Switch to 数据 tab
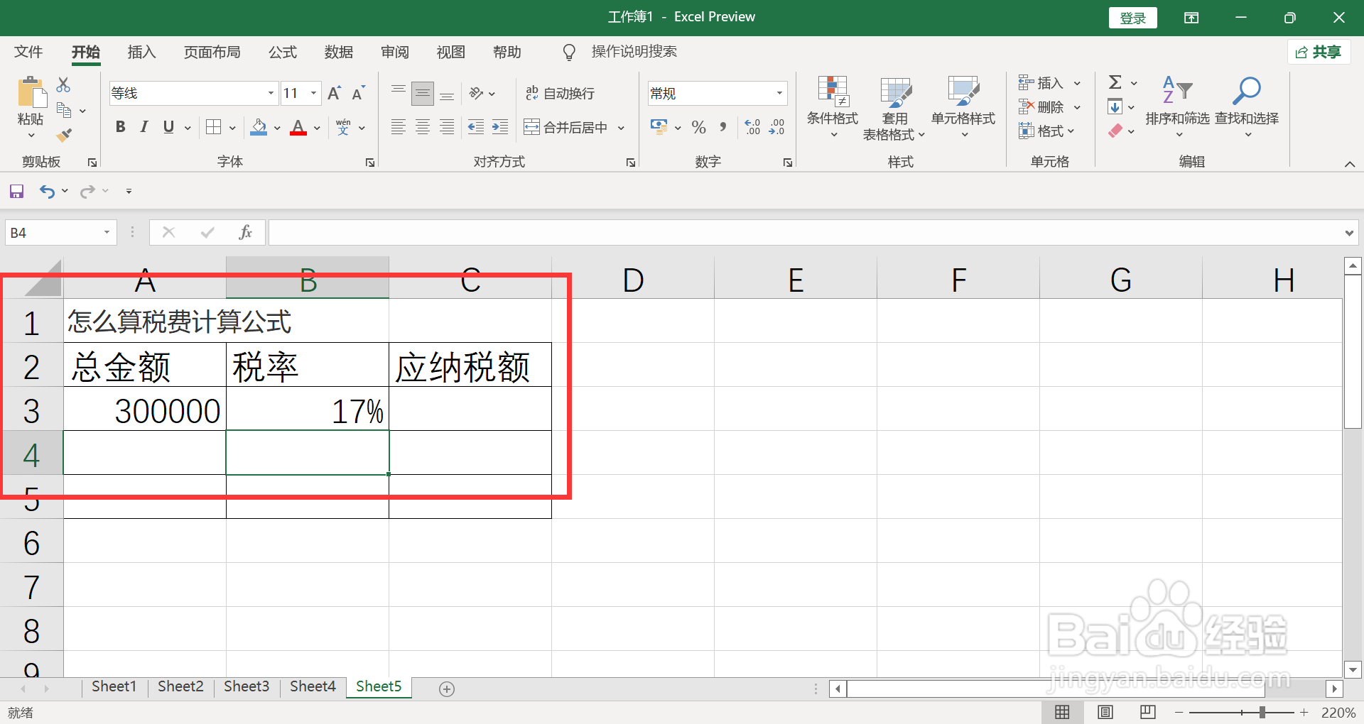The width and height of the screenshot is (1364, 724). pos(339,52)
